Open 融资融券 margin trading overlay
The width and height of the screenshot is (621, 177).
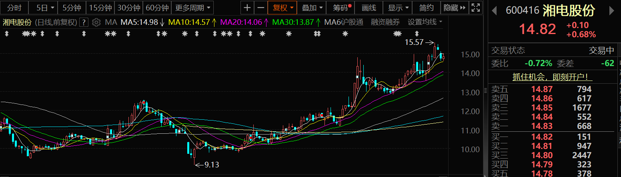click(x=385, y=22)
